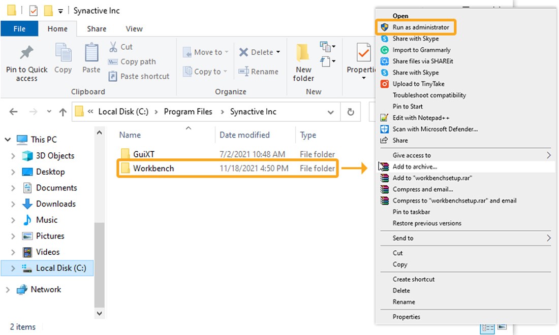
Task: Click the New folder icon
Action: point(303,53)
